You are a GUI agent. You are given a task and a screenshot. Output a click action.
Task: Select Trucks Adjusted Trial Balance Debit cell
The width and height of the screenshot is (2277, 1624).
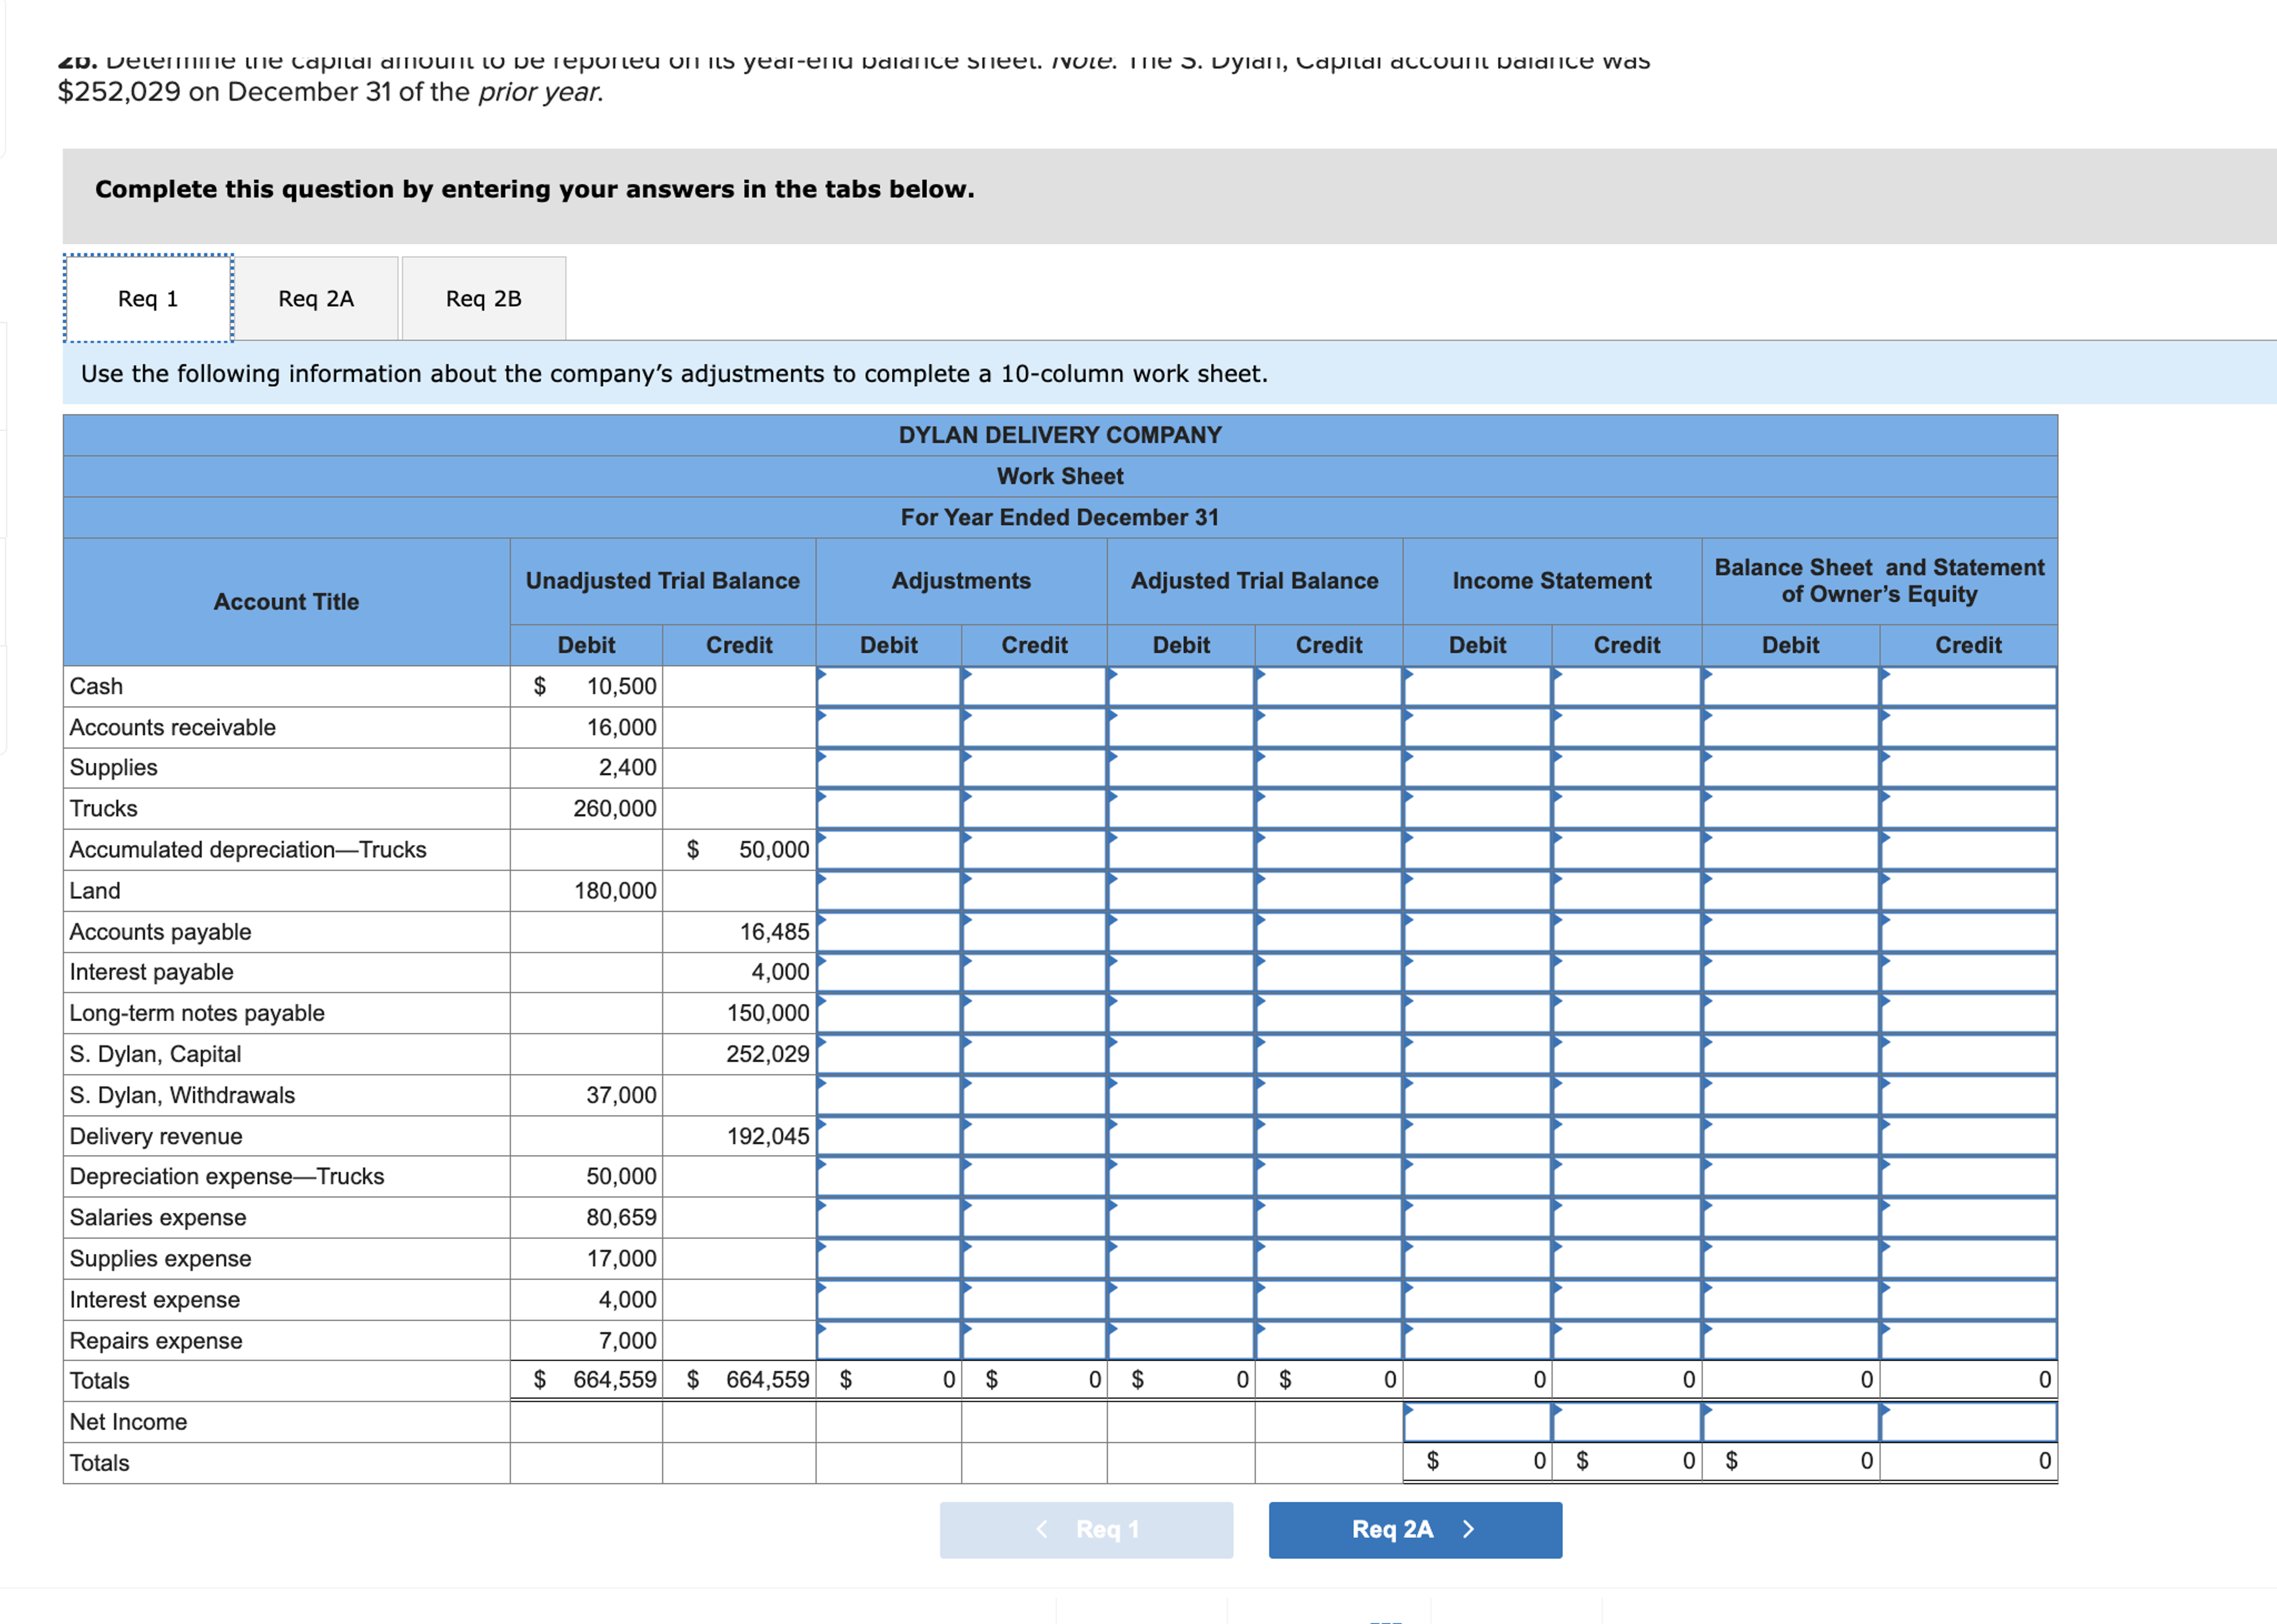(1181, 808)
